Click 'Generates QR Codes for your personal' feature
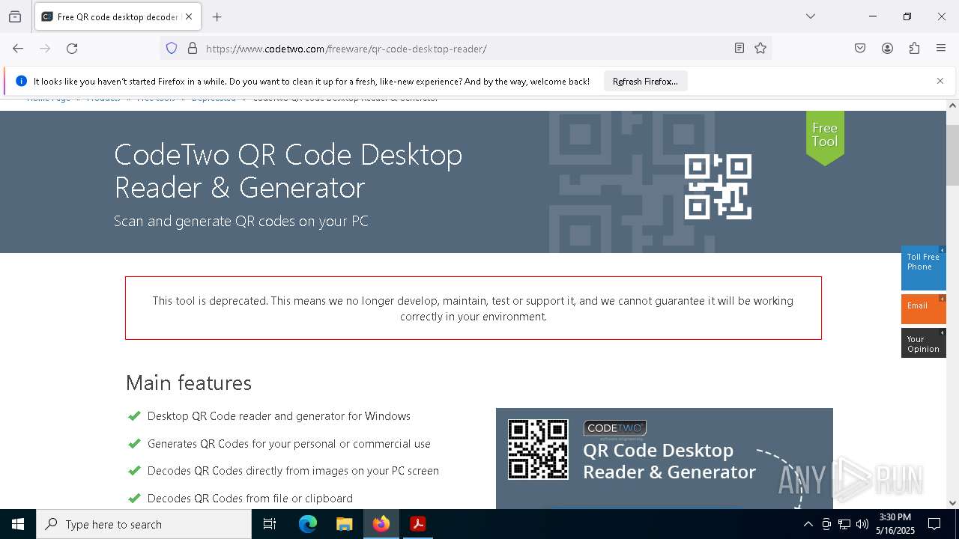 (x=289, y=444)
